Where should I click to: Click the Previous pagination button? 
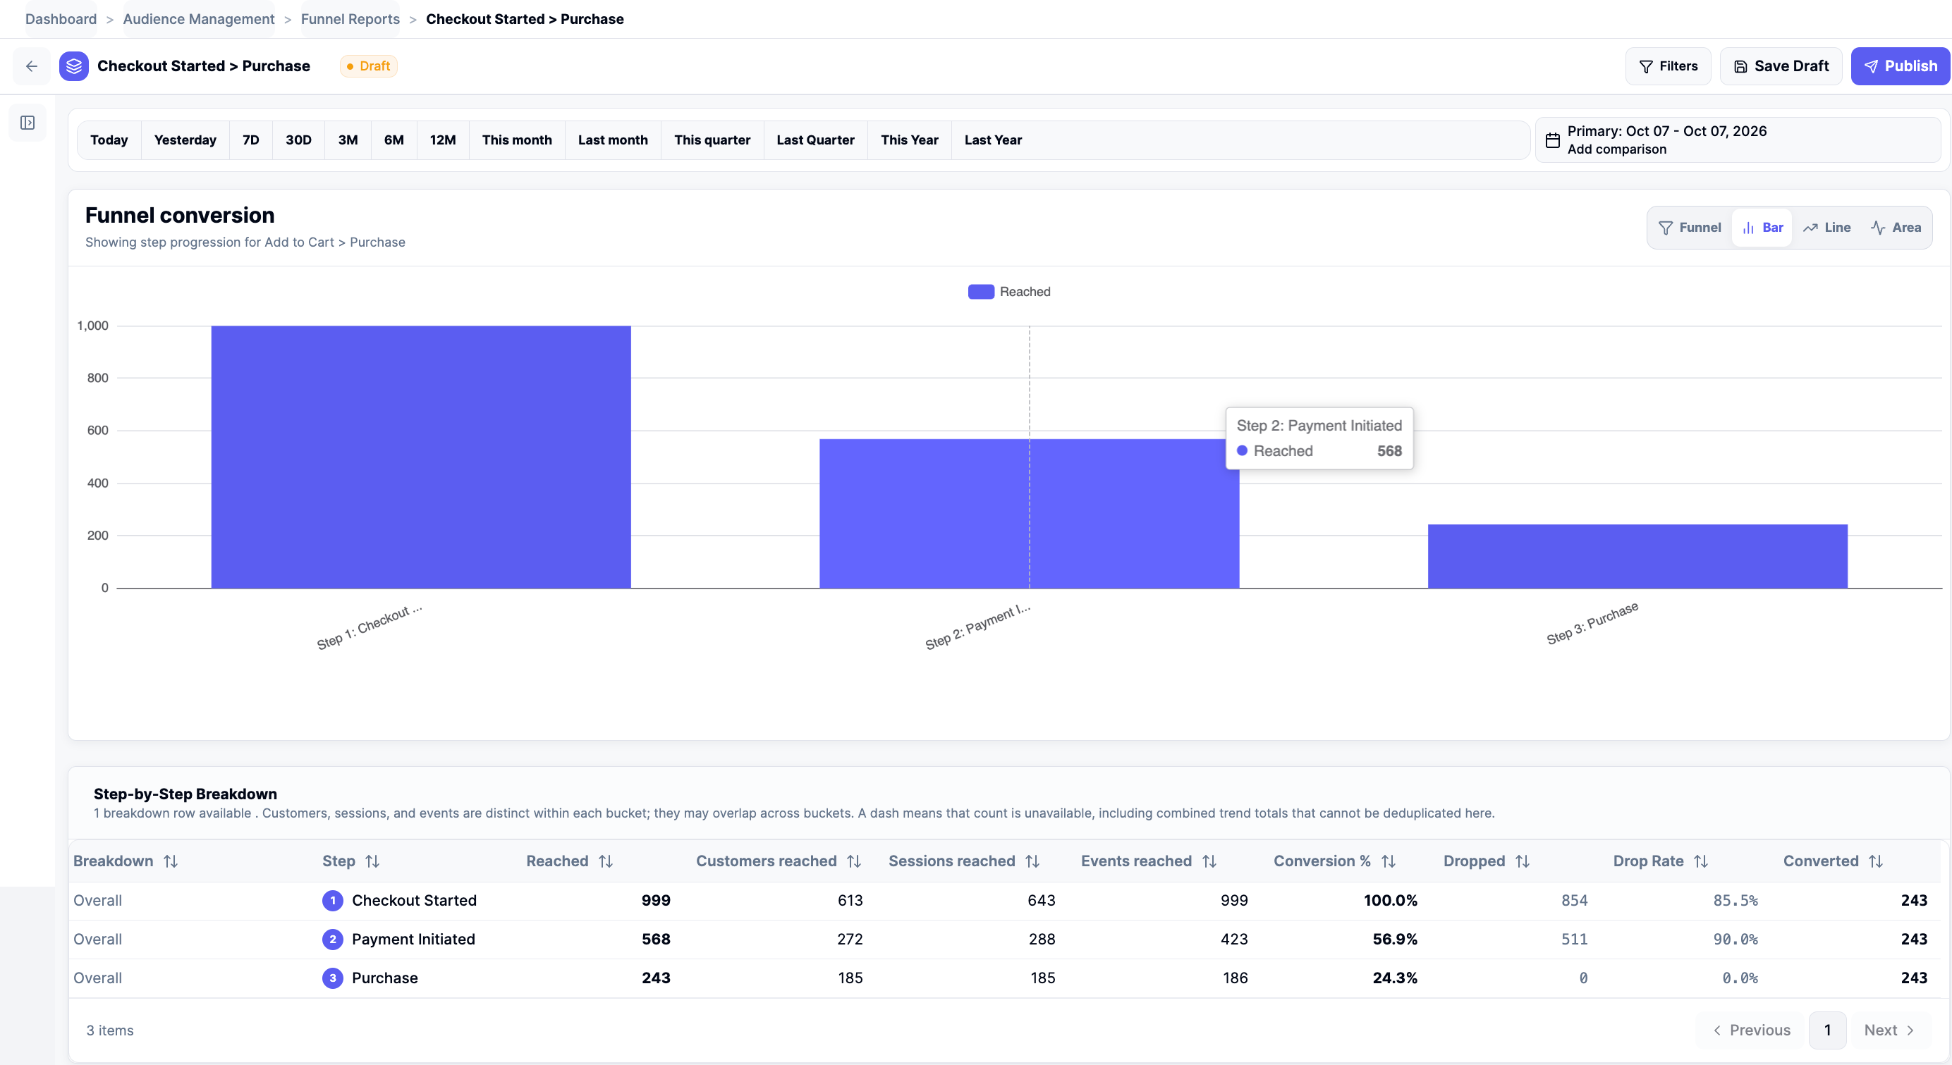point(1751,1030)
